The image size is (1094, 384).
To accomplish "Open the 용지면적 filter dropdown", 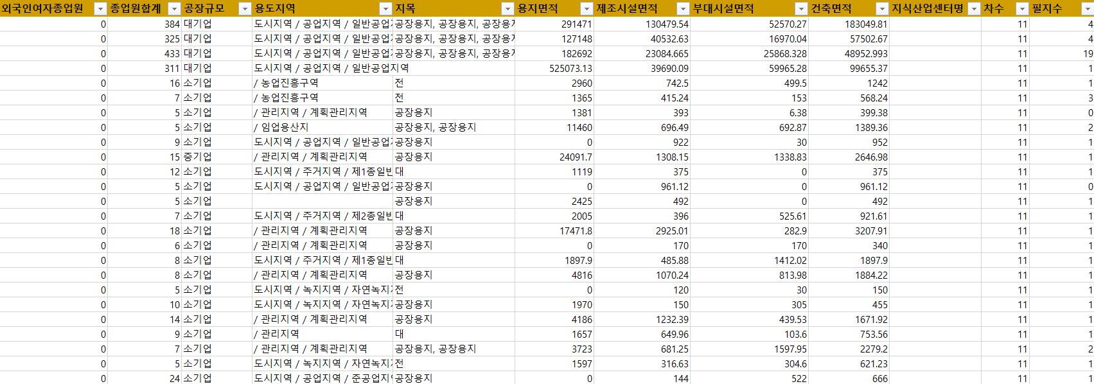I will 586,9.
